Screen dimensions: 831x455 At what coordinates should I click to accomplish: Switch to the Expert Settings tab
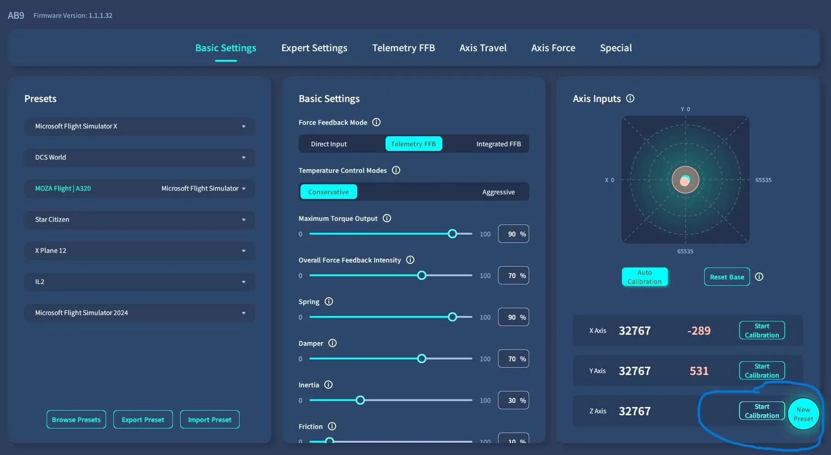[314, 48]
